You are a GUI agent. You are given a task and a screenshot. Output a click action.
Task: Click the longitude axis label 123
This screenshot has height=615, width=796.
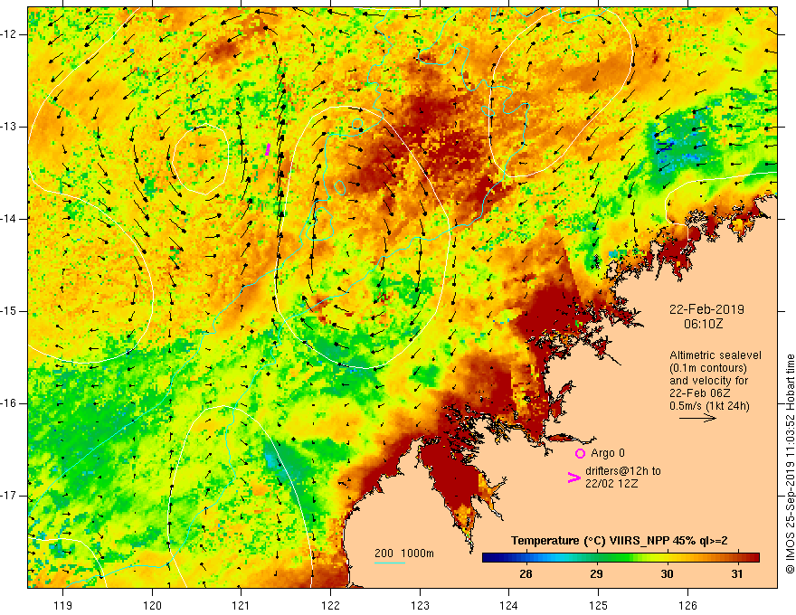pyautogui.click(x=420, y=605)
